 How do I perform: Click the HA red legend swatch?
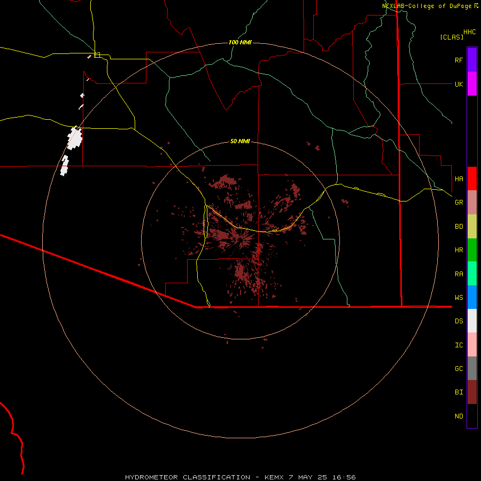tap(472, 179)
